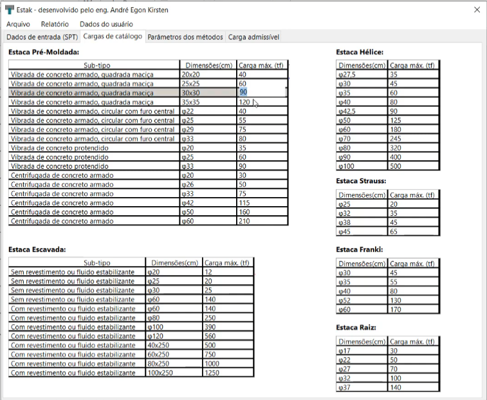Select load 560 for Escavada φ120
Viewport: 487px width, 400px height.
pyautogui.click(x=228, y=336)
